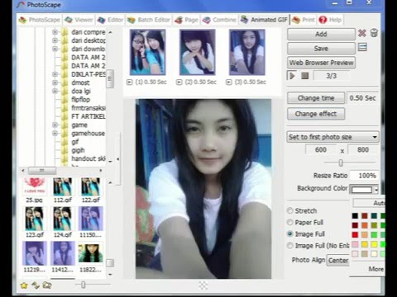The width and height of the screenshot is (397, 297).
Task: Click the list view icon beside Save
Action: [x=362, y=47]
